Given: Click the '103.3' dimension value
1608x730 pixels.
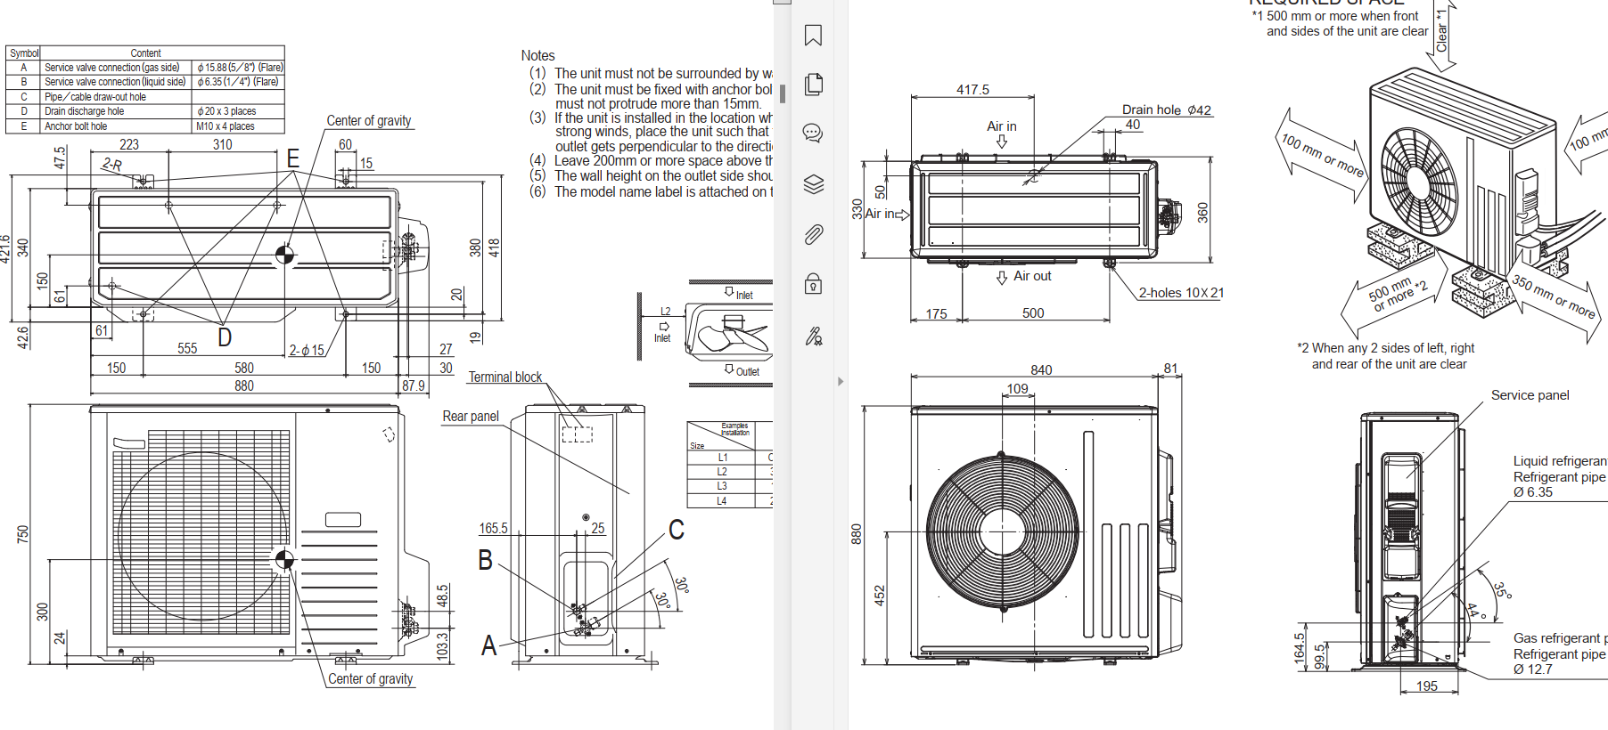Looking at the screenshot, I should click(443, 646).
